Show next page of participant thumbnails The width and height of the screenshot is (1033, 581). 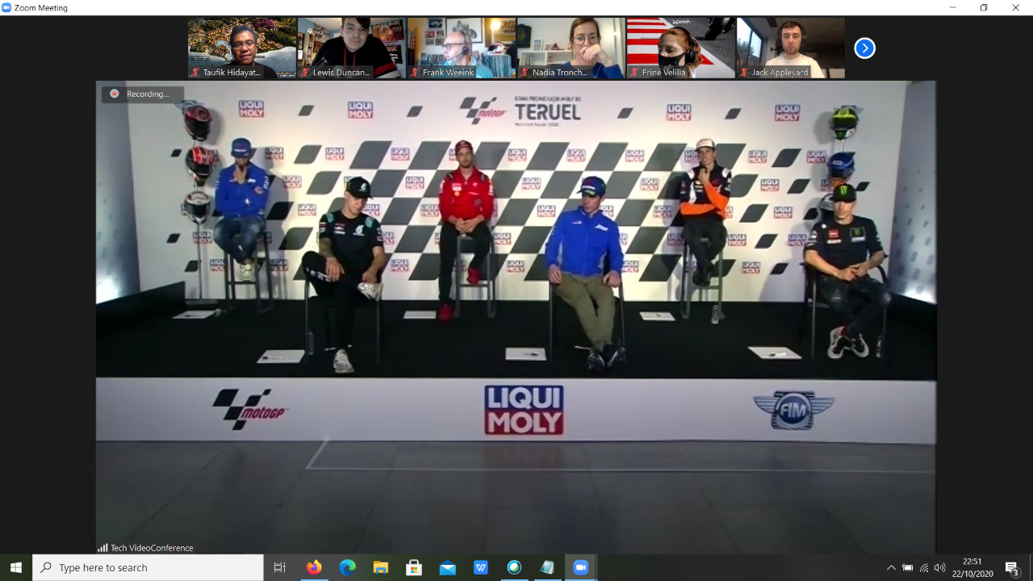864,48
